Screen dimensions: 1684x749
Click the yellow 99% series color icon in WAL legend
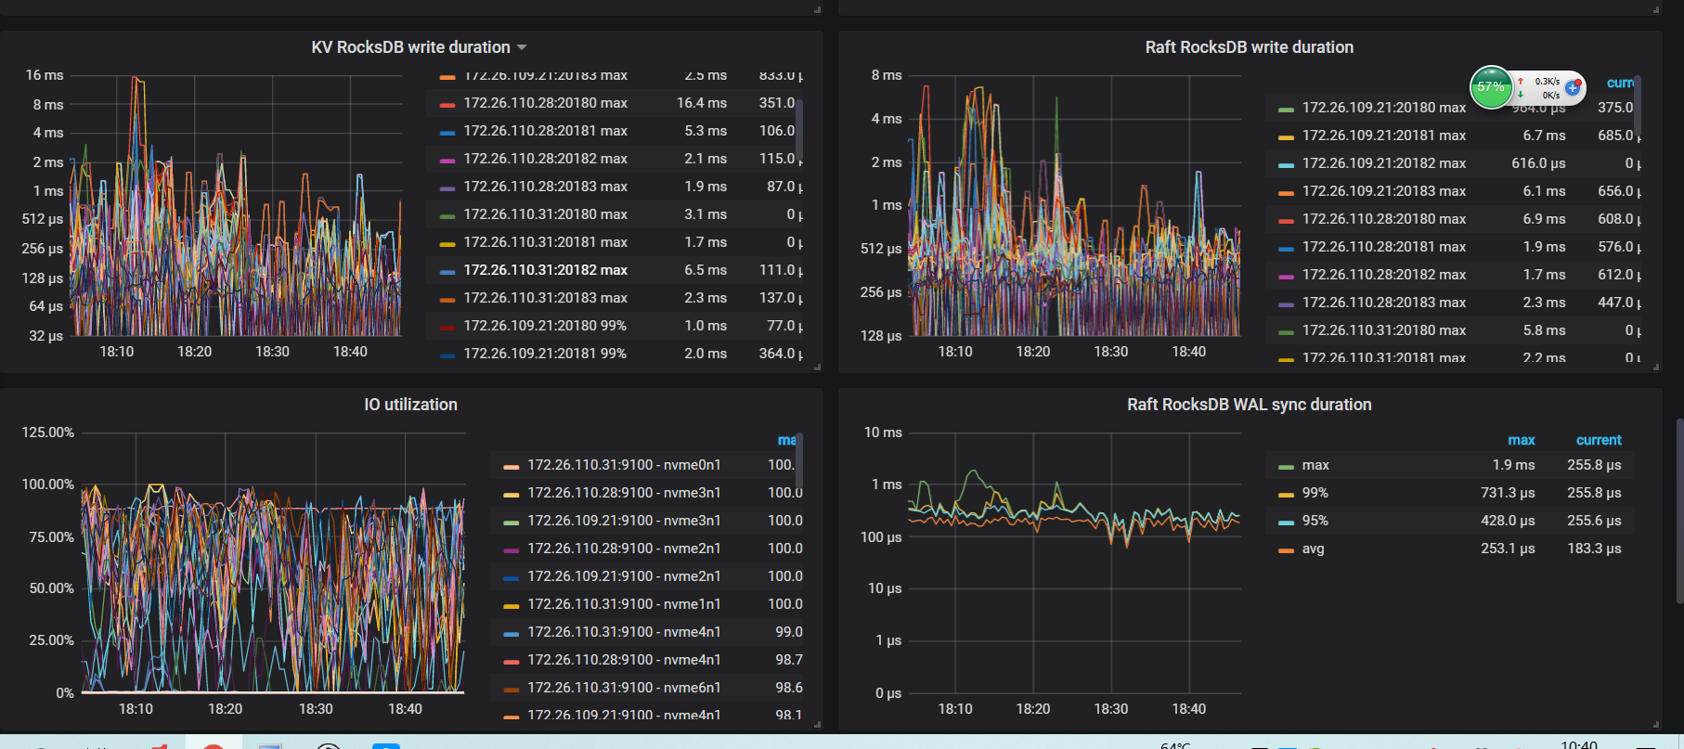1286,494
